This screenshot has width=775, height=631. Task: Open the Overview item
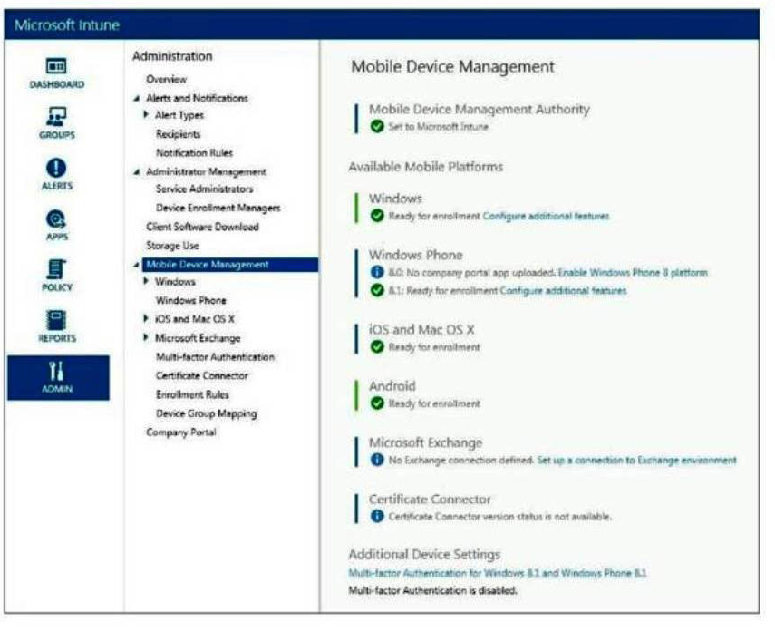(166, 79)
